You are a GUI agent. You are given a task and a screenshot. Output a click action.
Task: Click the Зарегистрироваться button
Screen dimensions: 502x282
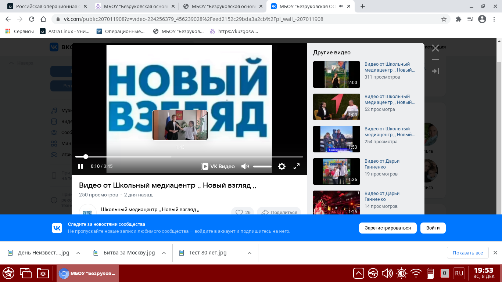[x=388, y=228]
